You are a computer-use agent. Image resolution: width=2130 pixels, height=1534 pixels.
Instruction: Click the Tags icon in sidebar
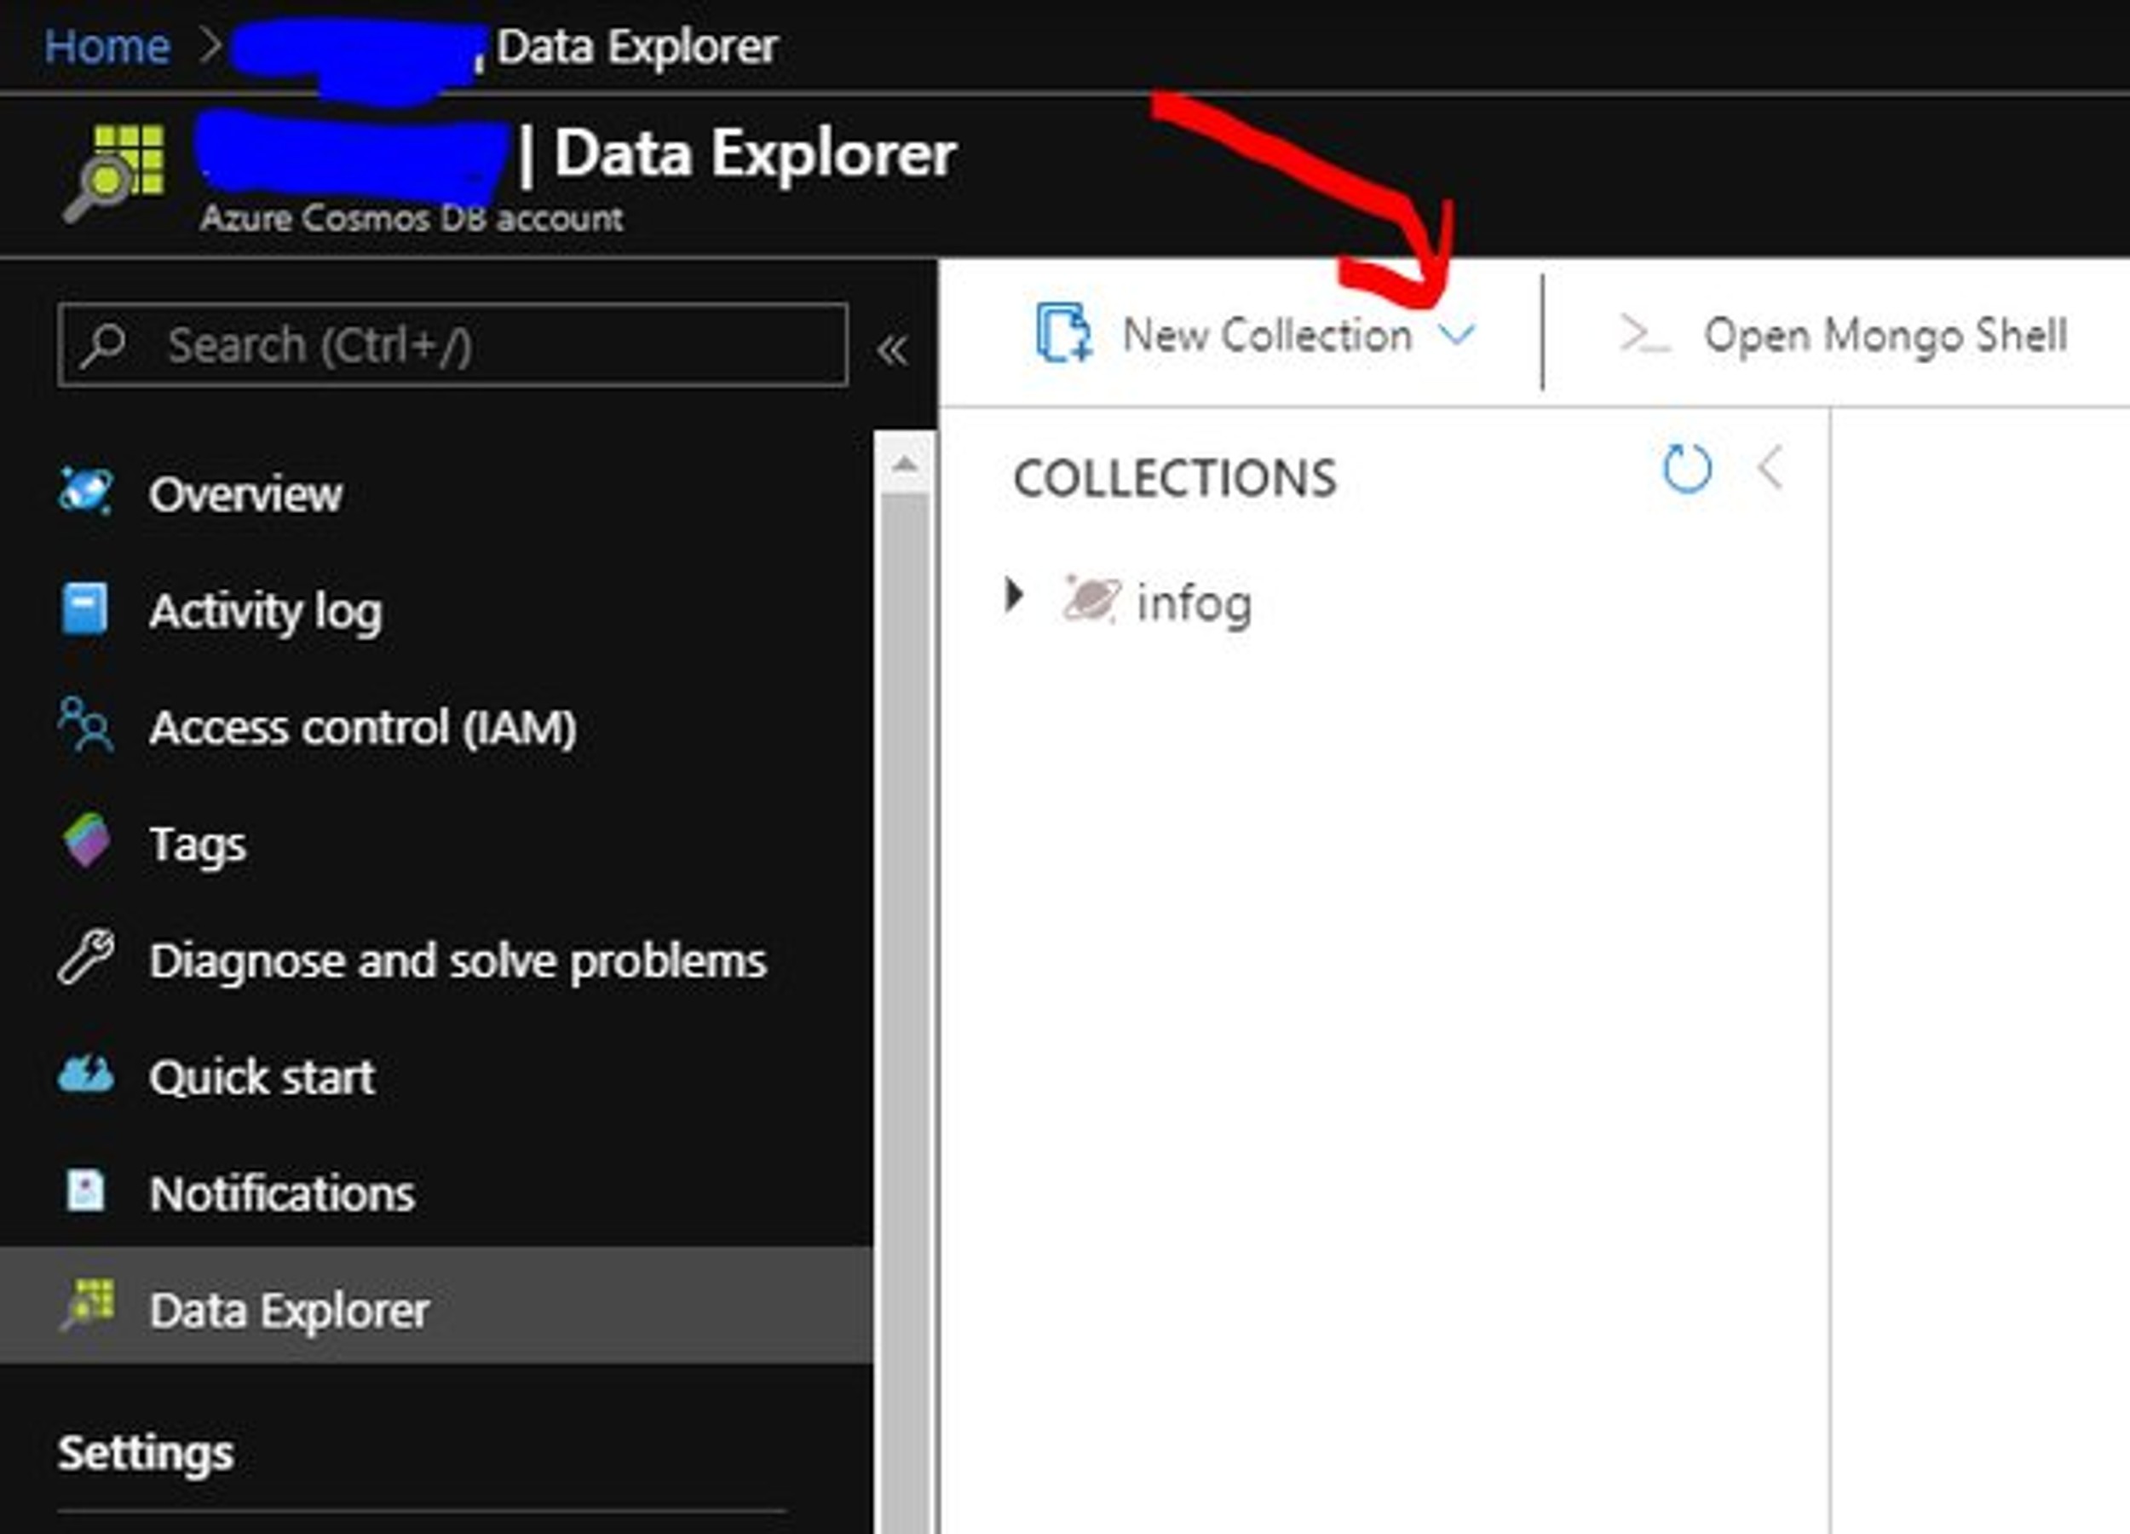click(x=86, y=841)
